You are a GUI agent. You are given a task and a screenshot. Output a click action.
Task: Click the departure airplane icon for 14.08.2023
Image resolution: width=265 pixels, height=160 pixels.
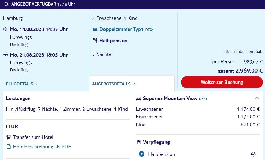coord(6,29)
